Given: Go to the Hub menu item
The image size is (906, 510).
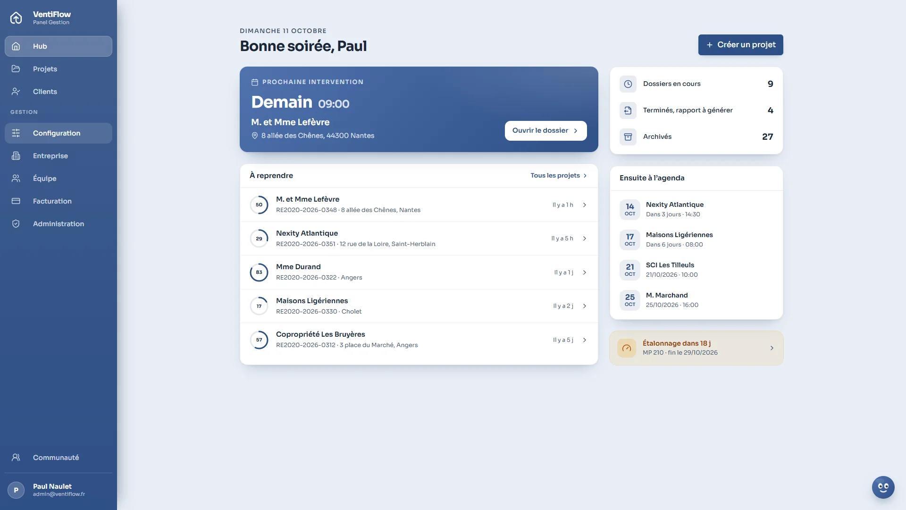Looking at the screenshot, I should (59, 46).
